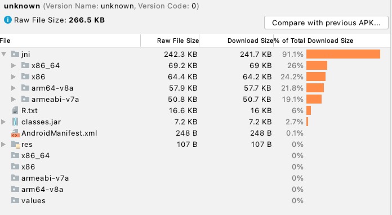Click the jni 91.1% orange size bar

[x=343, y=54]
